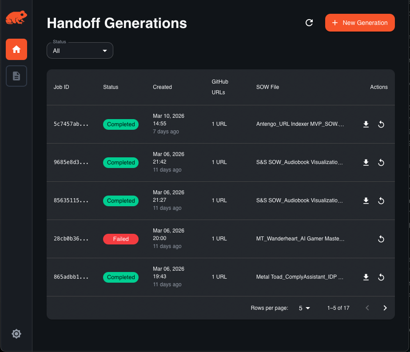Viewport: 410px width, 352px height.
Task: Click Mar 06, 2026 21:27 date
Action: (168, 196)
